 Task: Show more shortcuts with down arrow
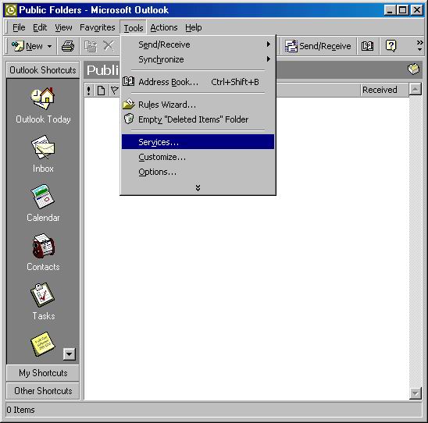(69, 354)
